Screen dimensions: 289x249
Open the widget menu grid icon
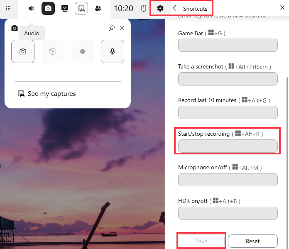tap(8, 8)
